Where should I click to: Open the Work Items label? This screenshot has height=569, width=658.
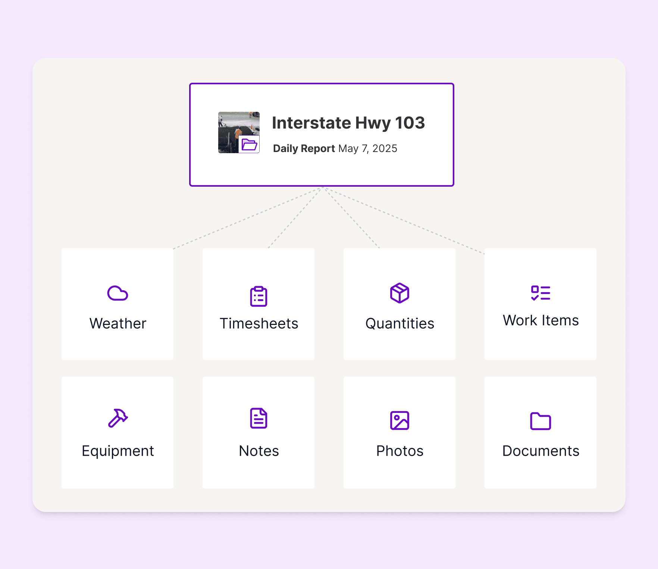(540, 320)
